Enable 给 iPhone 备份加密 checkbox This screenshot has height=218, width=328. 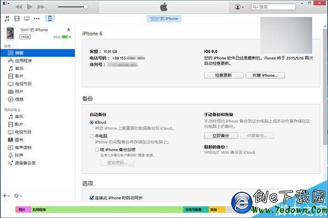click(x=97, y=150)
